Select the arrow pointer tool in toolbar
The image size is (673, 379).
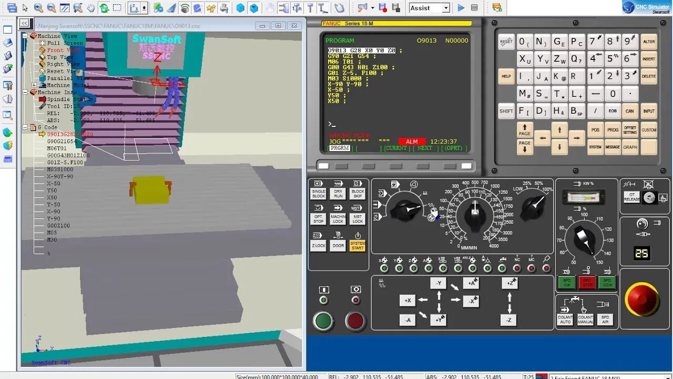[25, 8]
